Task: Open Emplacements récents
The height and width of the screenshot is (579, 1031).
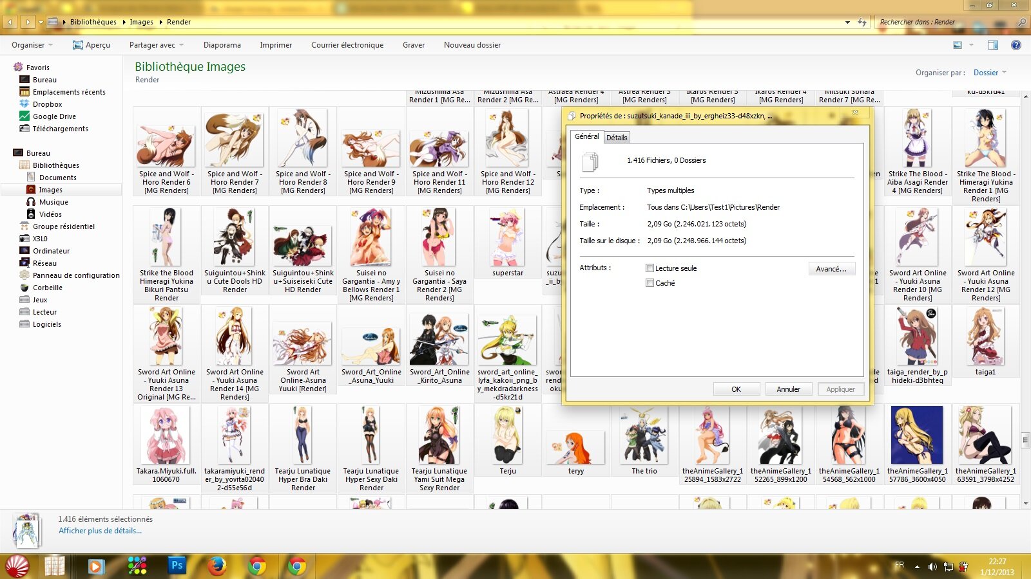Action: [69, 92]
